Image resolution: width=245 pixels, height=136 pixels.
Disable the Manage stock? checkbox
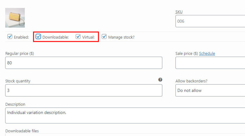tap(104, 37)
